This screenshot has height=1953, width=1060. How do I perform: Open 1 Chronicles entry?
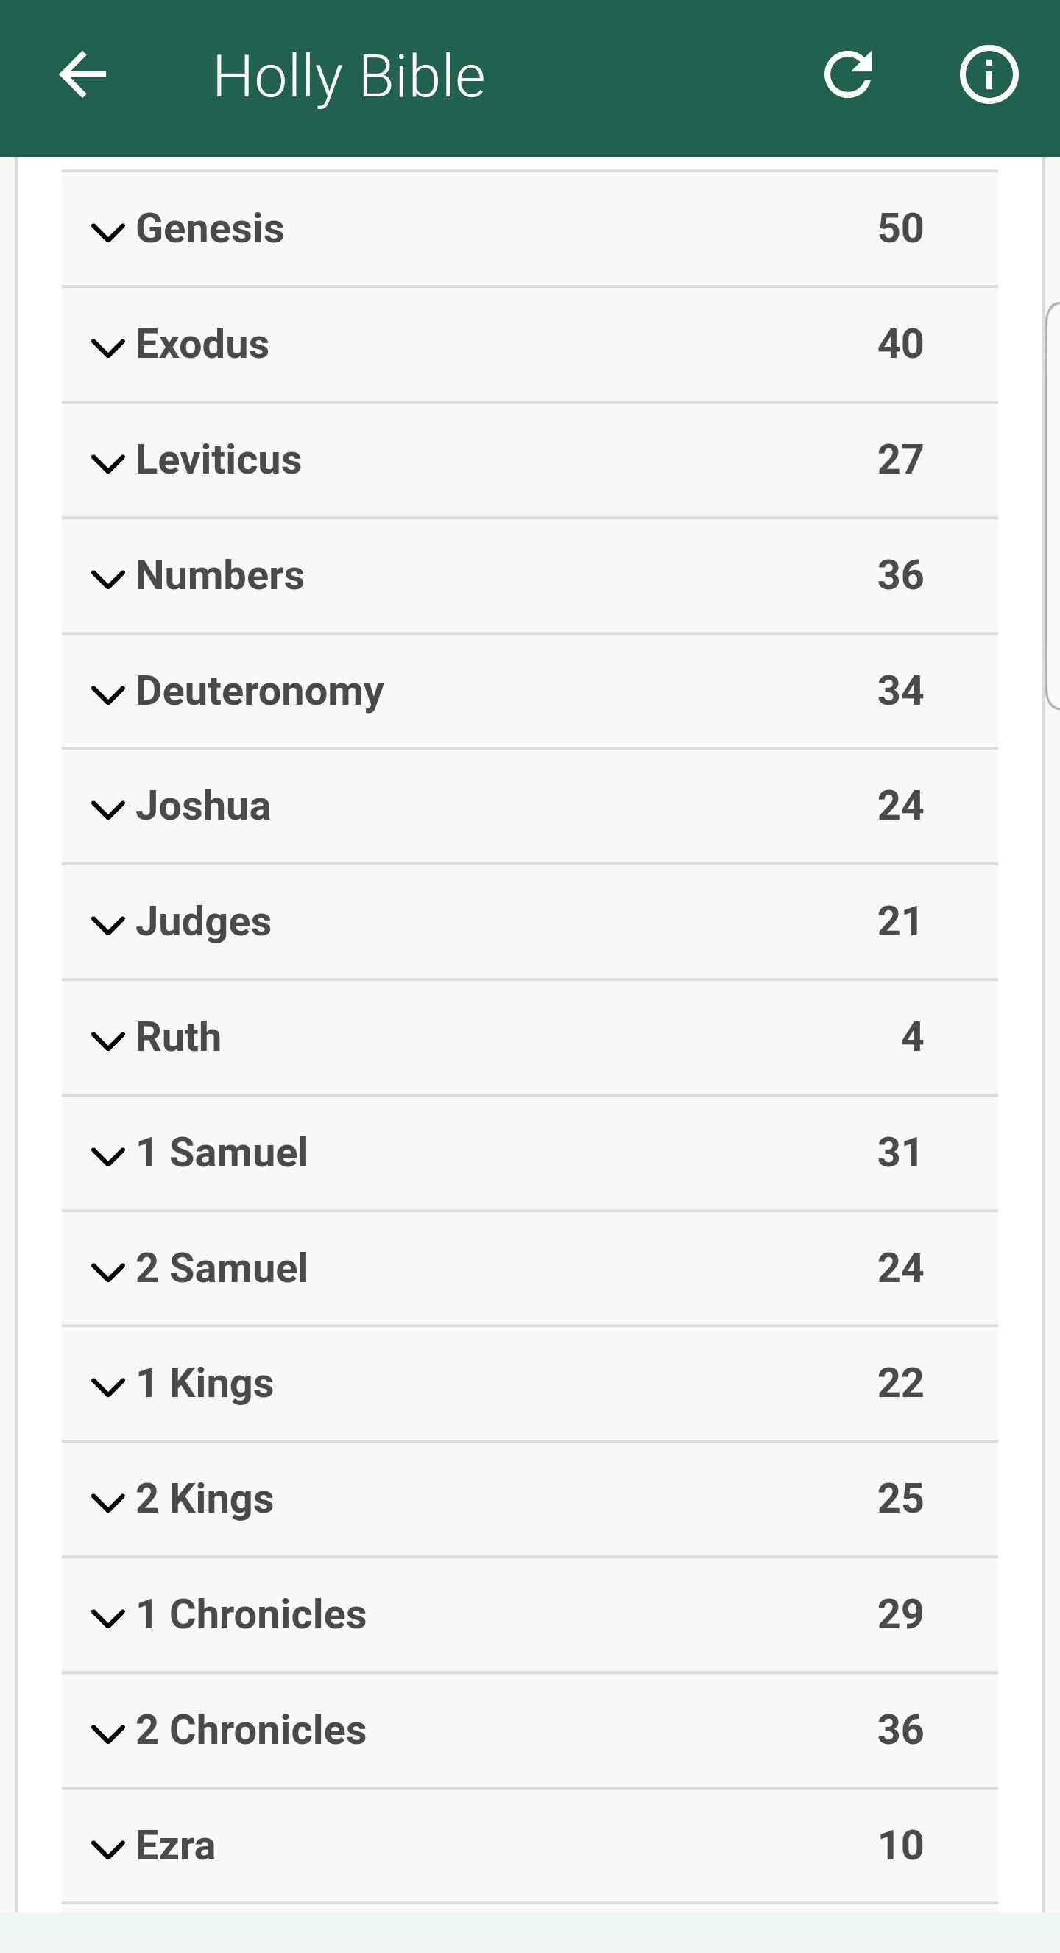click(x=529, y=1616)
